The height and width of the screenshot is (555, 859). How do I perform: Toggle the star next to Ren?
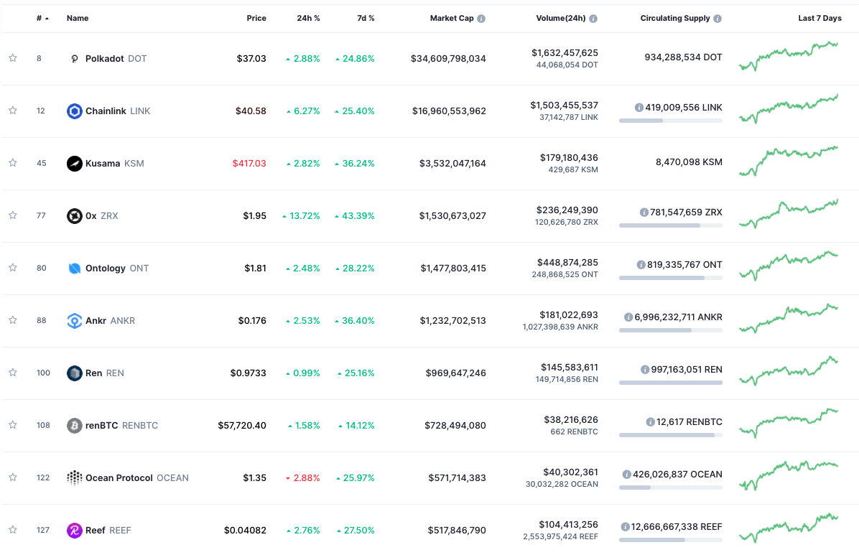tap(13, 373)
